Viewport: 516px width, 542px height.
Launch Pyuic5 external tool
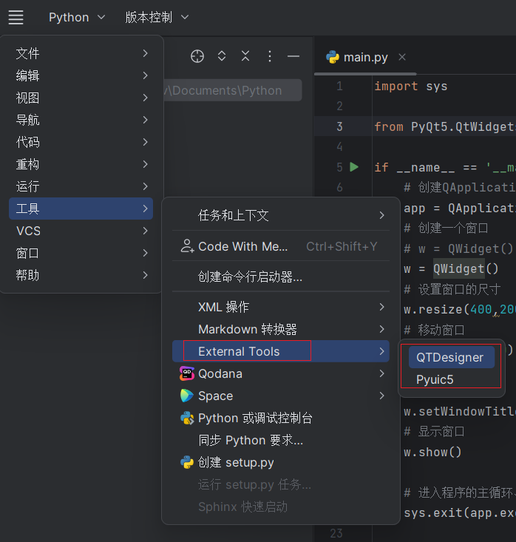(x=452, y=379)
